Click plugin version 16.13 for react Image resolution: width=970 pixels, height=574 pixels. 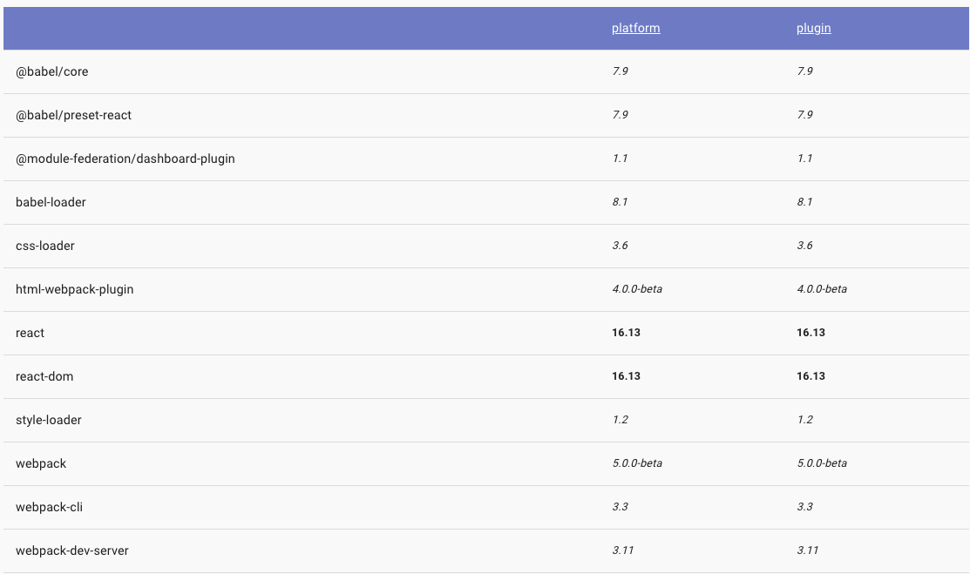[811, 333]
